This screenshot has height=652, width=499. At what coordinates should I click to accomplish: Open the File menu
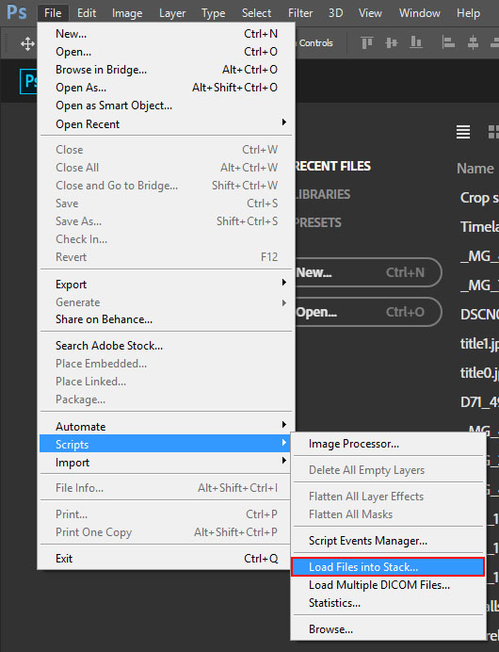53,13
